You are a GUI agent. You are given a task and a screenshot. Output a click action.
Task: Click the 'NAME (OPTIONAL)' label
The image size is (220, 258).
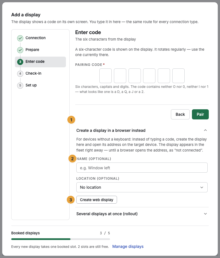pos(94,159)
